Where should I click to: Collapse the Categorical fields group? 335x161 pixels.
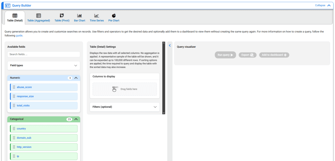pyautogui.click(x=76, y=119)
